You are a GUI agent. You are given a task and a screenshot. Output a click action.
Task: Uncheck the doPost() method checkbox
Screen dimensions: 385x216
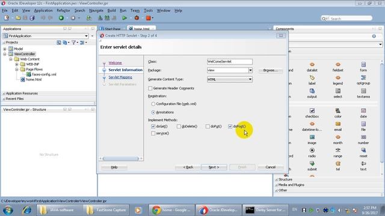click(230, 127)
